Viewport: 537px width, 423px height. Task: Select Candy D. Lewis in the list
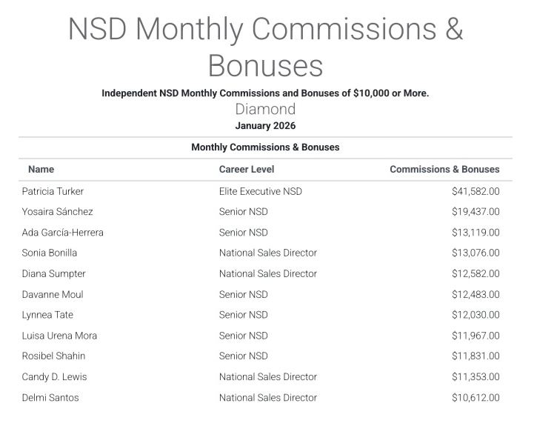55,377
